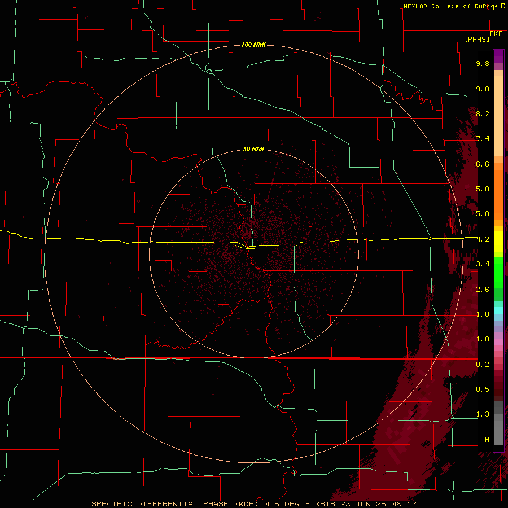Click the 9.8 value on the color scale

(483, 63)
